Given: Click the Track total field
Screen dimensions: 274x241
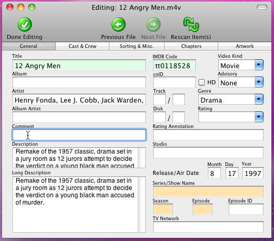Looking at the screenshot, I should pos(179,99).
